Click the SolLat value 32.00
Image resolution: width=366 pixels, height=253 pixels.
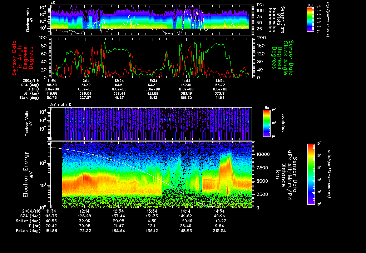85,221
